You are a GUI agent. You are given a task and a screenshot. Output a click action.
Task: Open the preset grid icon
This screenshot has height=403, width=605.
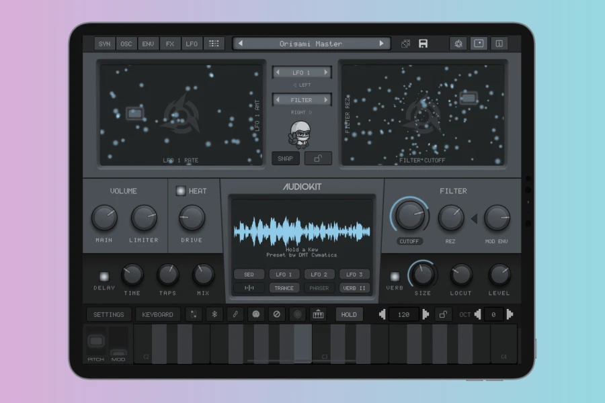coord(214,44)
